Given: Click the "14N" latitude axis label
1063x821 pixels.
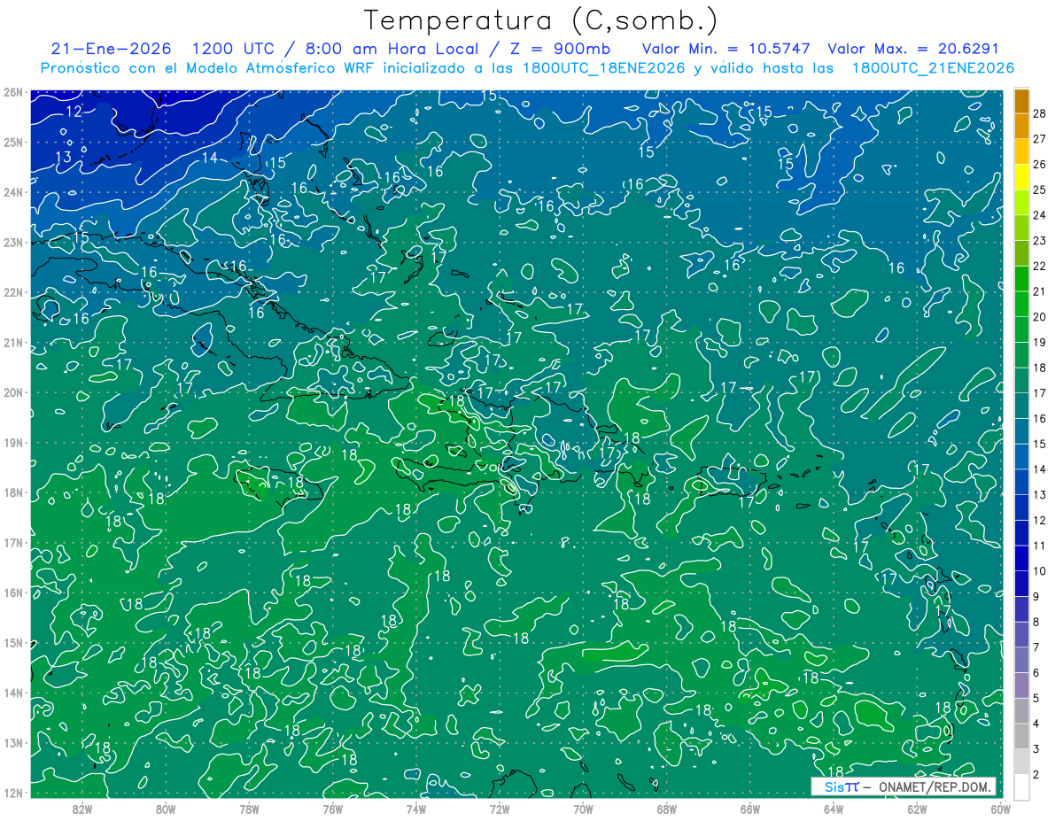Looking at the screenshot, I should tap(12, 693).
